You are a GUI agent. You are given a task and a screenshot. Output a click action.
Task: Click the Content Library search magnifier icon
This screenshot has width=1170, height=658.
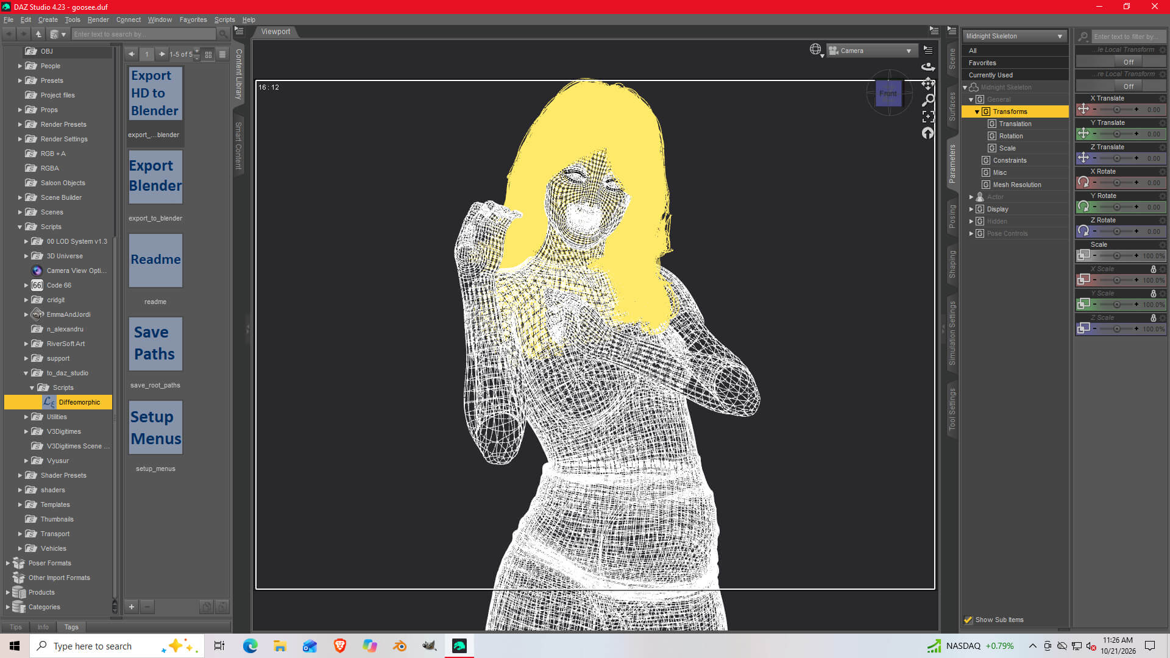[223, 35]
